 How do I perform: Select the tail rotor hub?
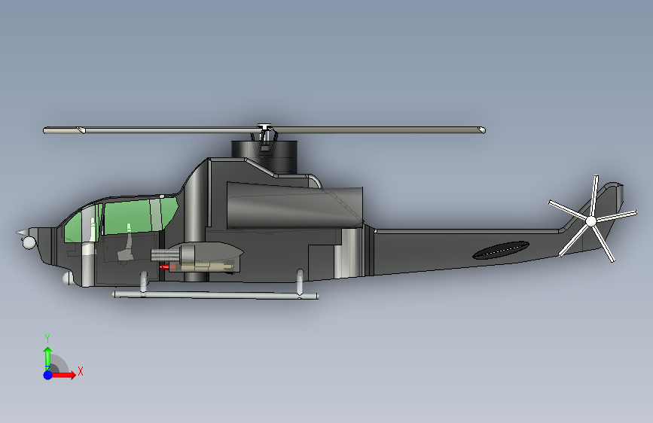coord(591,221)
